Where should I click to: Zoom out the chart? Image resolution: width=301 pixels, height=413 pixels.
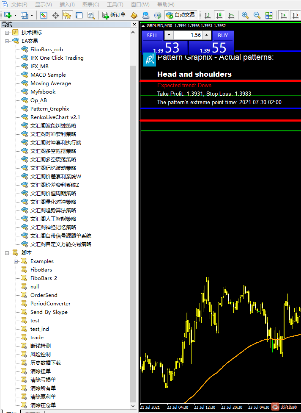tap(257, 15)
